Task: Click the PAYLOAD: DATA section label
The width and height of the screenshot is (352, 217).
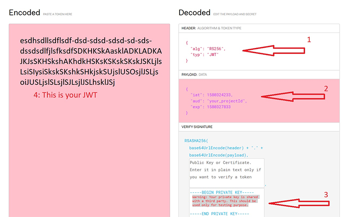Action: tap(194, 74)
